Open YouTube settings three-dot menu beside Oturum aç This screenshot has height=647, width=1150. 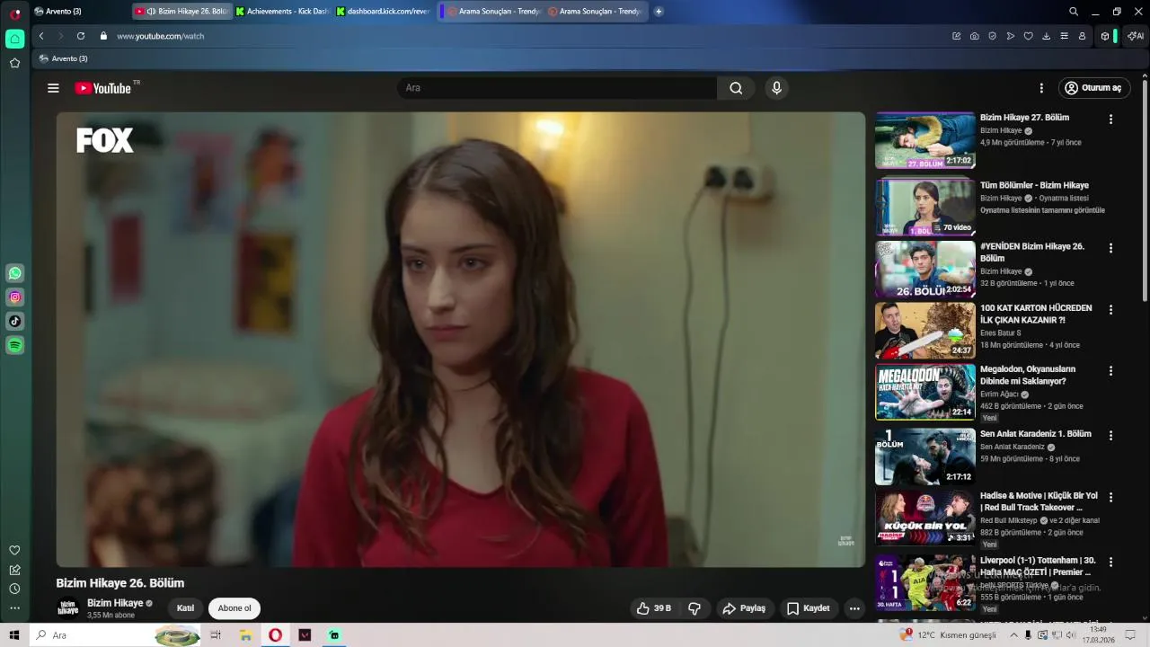coord(1041,88)
